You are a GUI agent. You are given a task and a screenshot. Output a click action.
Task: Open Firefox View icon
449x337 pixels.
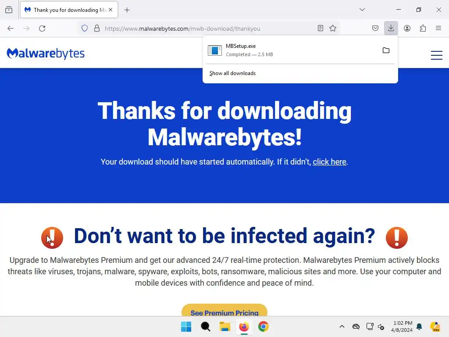[9, 10]
